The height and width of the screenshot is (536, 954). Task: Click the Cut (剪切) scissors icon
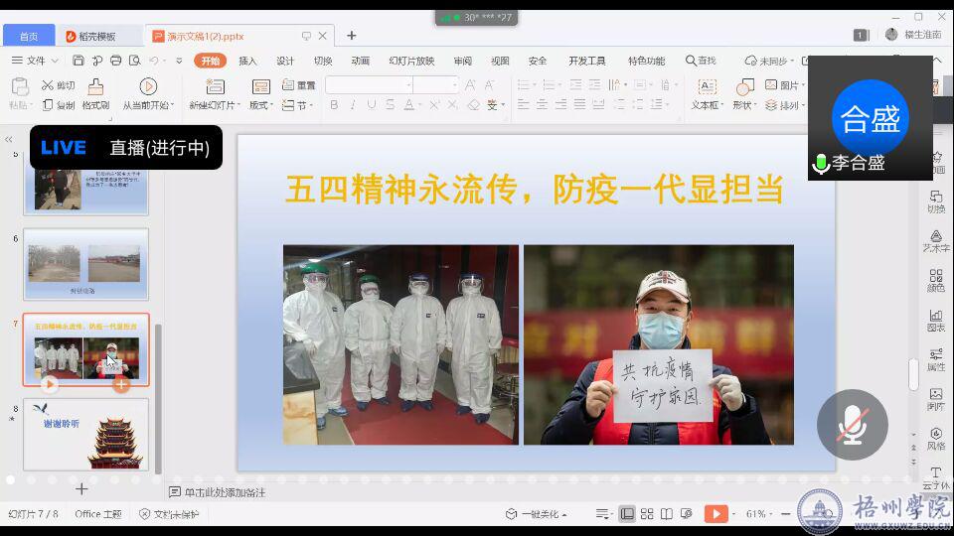47,85
